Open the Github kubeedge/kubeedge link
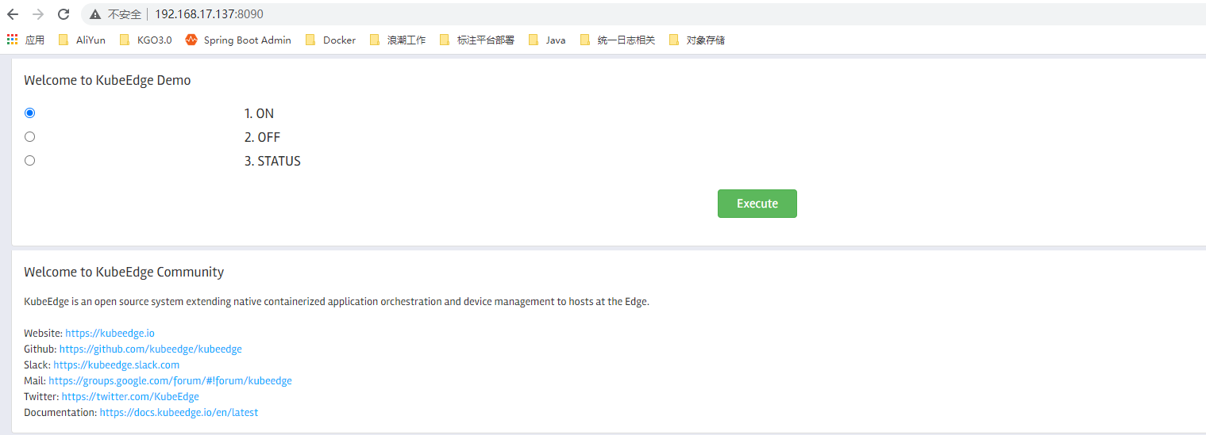The height and width of the screenshot is (435, 1206). [x=150, y=349]
